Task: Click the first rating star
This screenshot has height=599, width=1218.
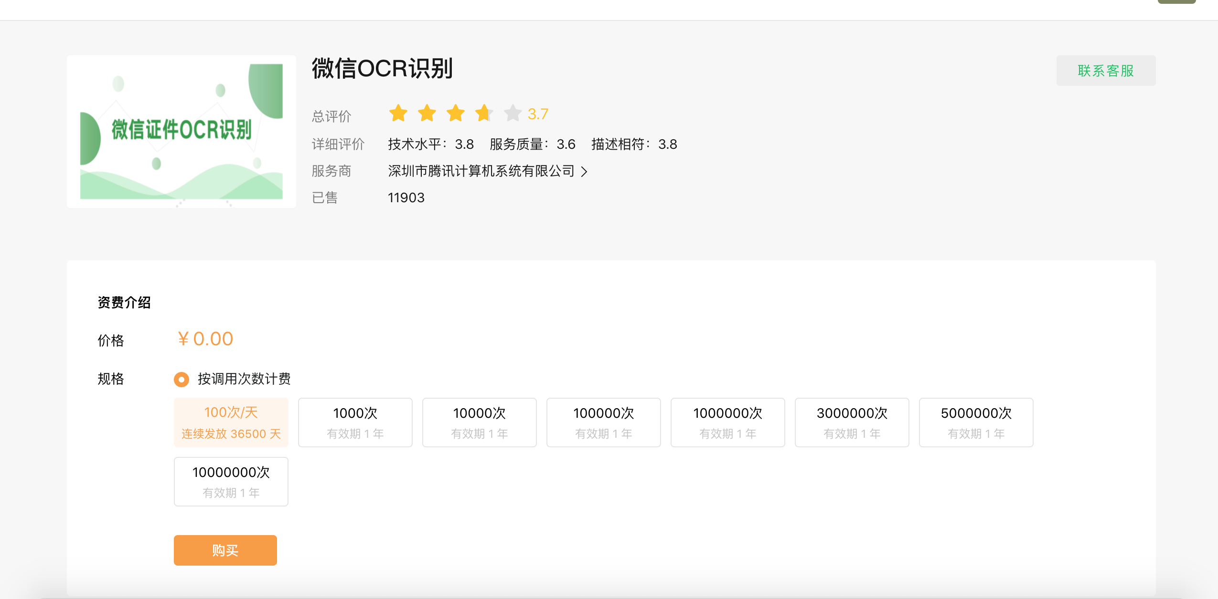Action: pyautogui.click(x=398, y=114)
